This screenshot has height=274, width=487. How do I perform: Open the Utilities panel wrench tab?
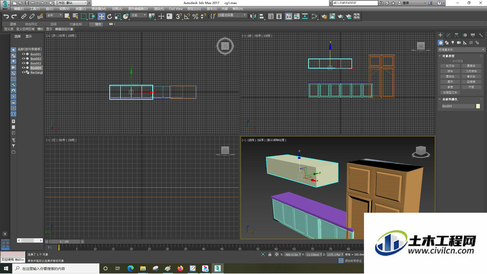pyautogui.click(x=481, y=35)
